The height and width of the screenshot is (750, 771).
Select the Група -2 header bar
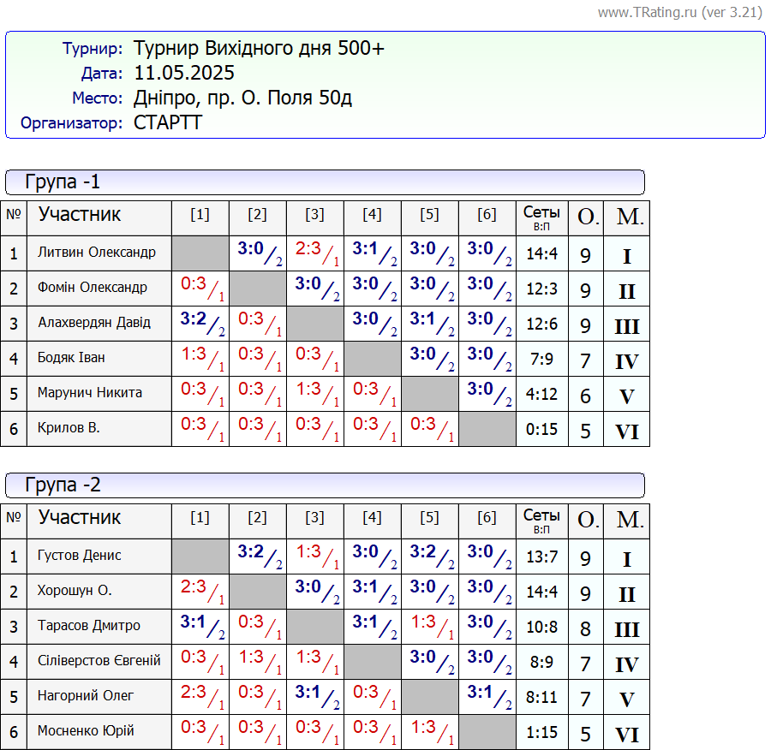pos(325,485)
